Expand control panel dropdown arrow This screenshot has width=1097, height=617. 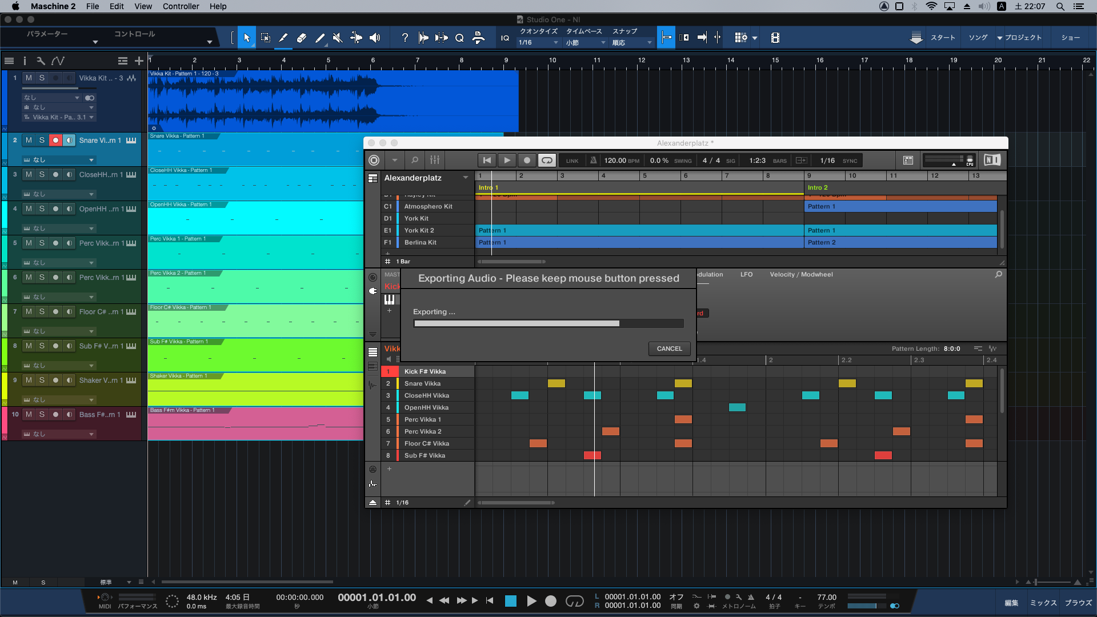tap(210, 42)
